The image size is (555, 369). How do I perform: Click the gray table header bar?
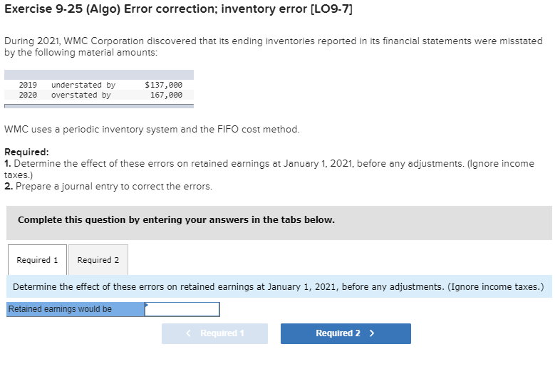click(99, 75)
